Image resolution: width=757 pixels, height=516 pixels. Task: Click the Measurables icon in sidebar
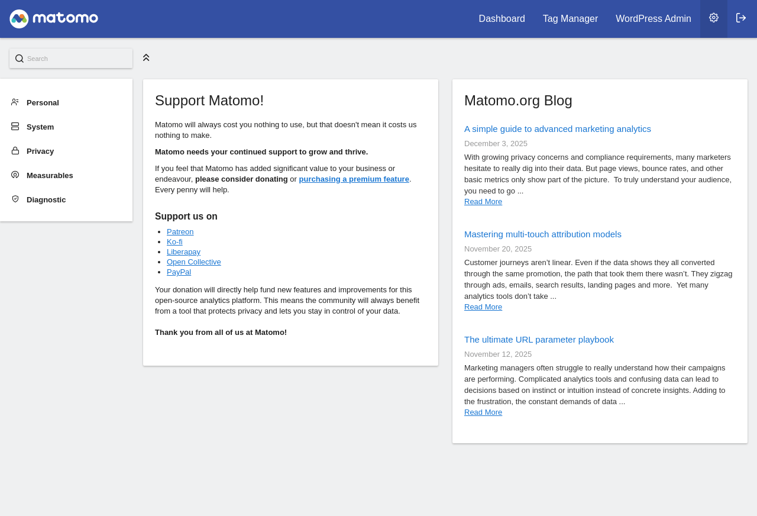click(15, 175)
